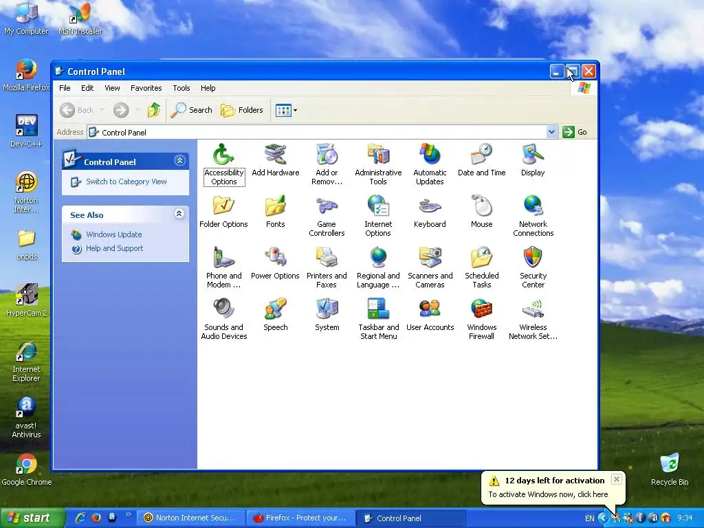The width and height of the screenshot is (704, 528).
Task: Open the Back button history dropdown
Action: point(102,110)
